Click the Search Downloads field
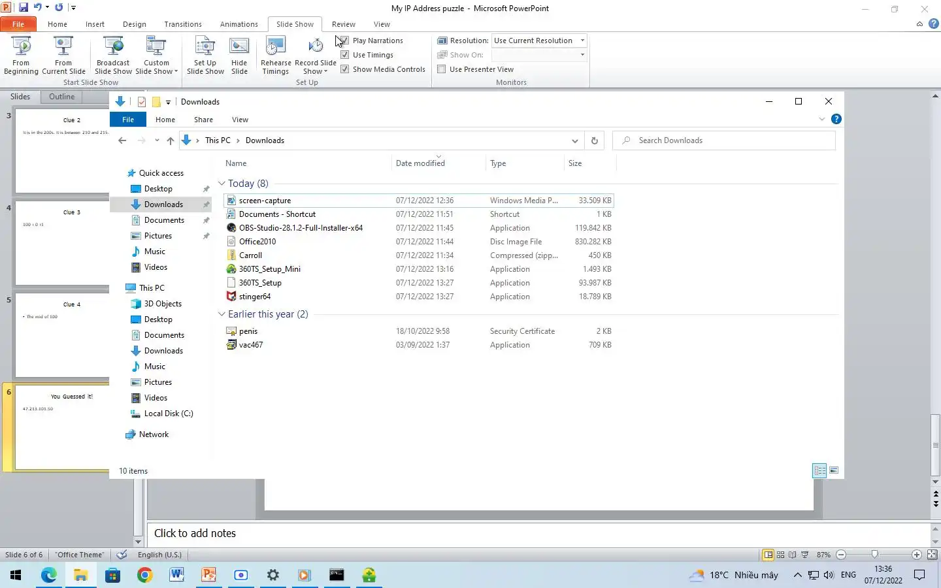This screenshot has width=941, height=588. [x=724, y=140]
